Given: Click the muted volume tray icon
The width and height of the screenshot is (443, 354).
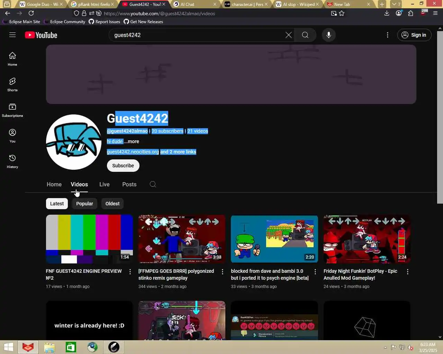Looking at the screenshot, I should click(x=410, y=347).
